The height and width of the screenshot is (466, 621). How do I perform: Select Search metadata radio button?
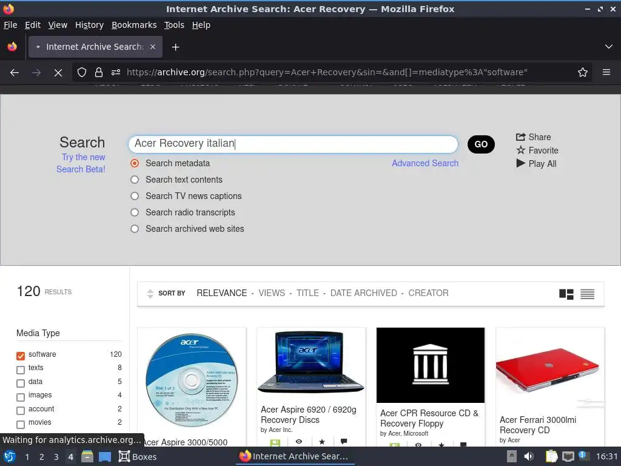pos(135,163)
